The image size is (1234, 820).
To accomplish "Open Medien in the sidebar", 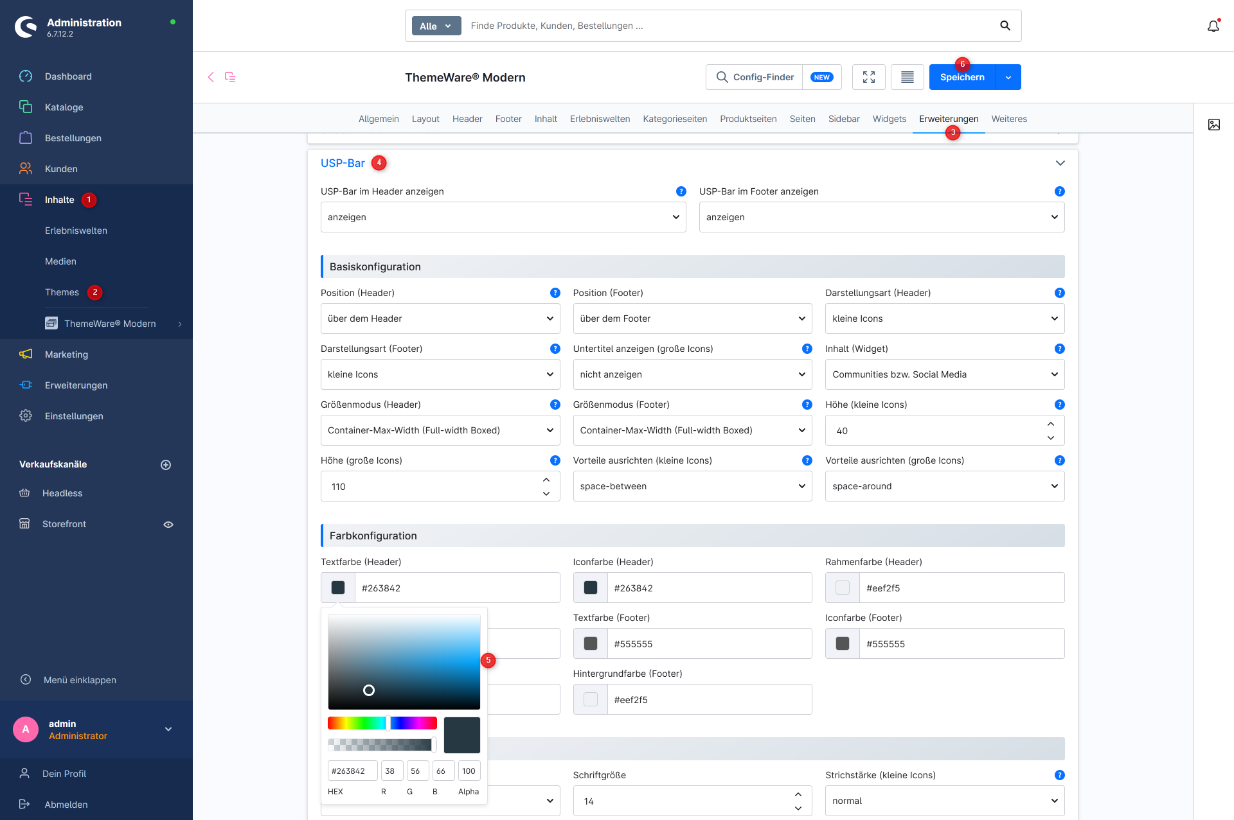I will (x=60, y=261).
